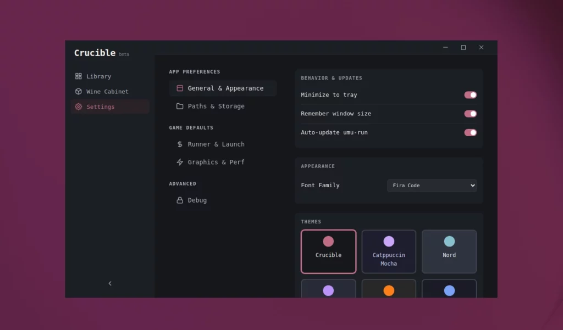Click the Graphics & Perf lightning icon
The width and height of the screenshot is (563, 330).
point(179,162)
